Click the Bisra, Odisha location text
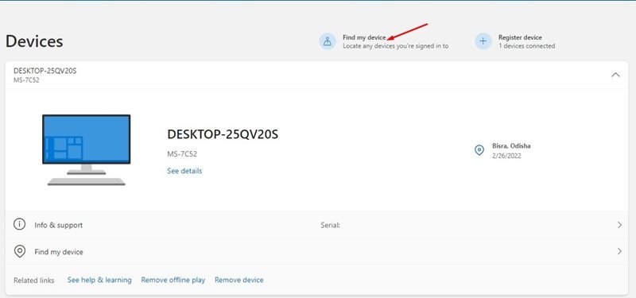636x298 pixels. pyautogui.click(x=511, y=146)
